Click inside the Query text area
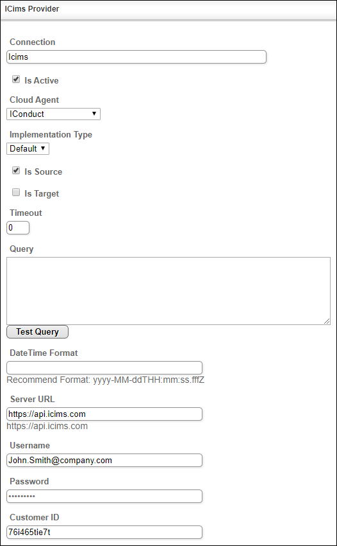337x546 pixels. pyautogui.click(x=168, y=291)
